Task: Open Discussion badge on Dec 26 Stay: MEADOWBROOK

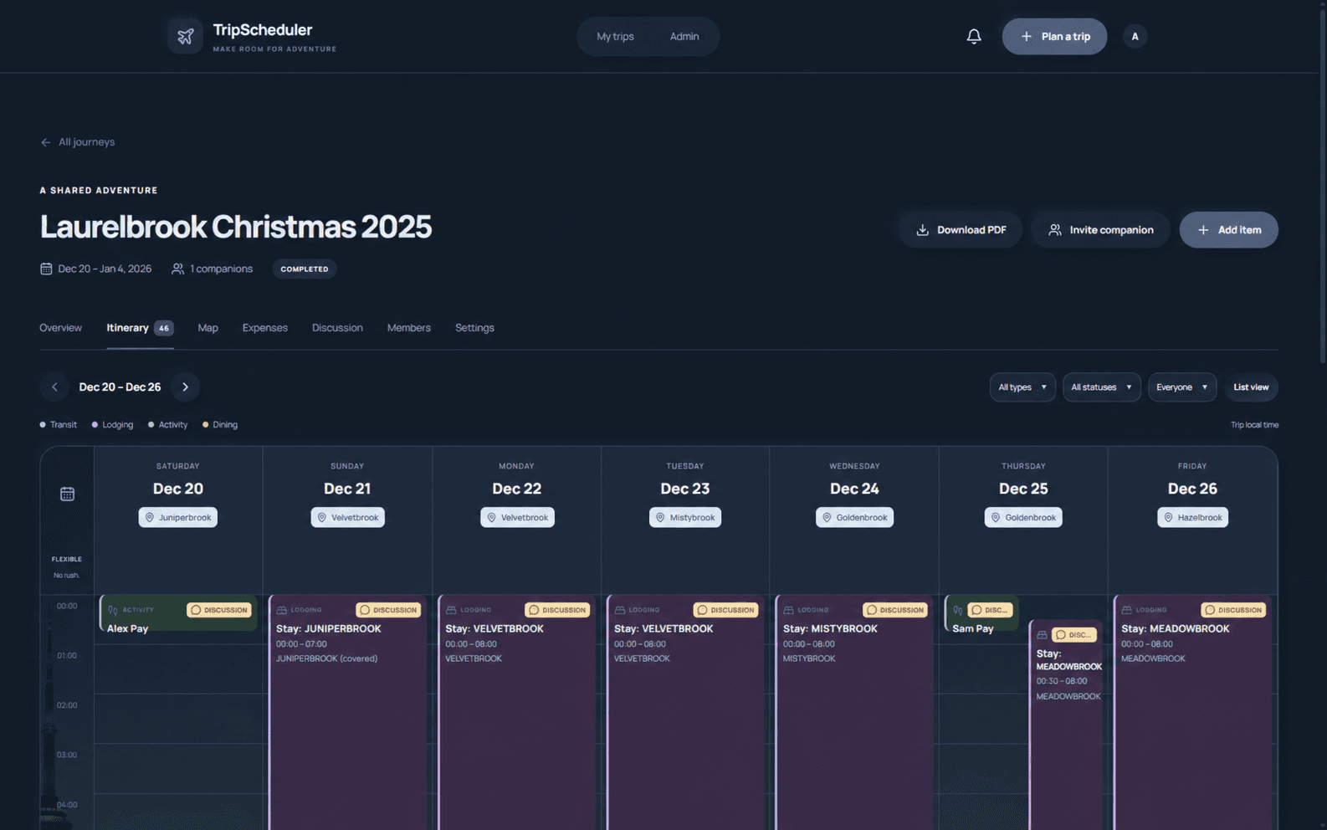Action: tap(1233, 610)
